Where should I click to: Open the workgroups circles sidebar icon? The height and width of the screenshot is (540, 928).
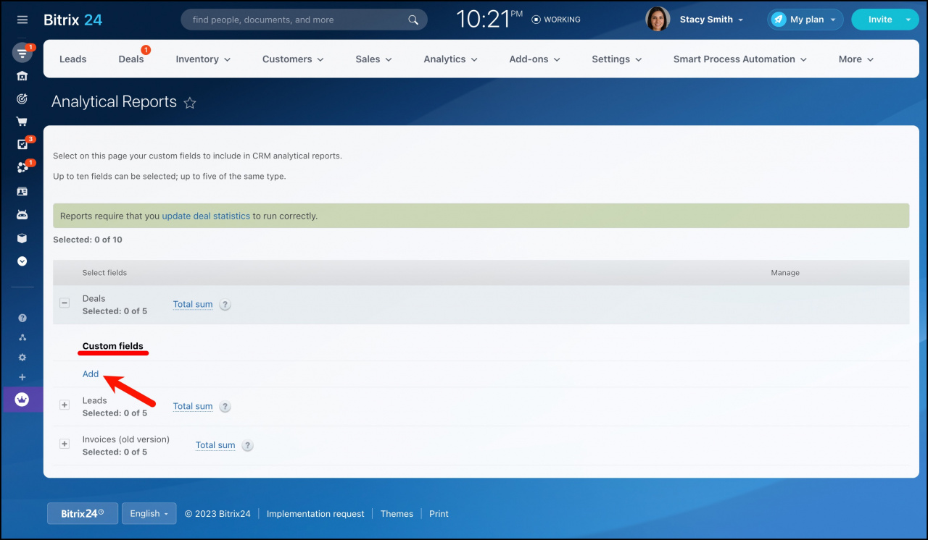coord(22,168)
